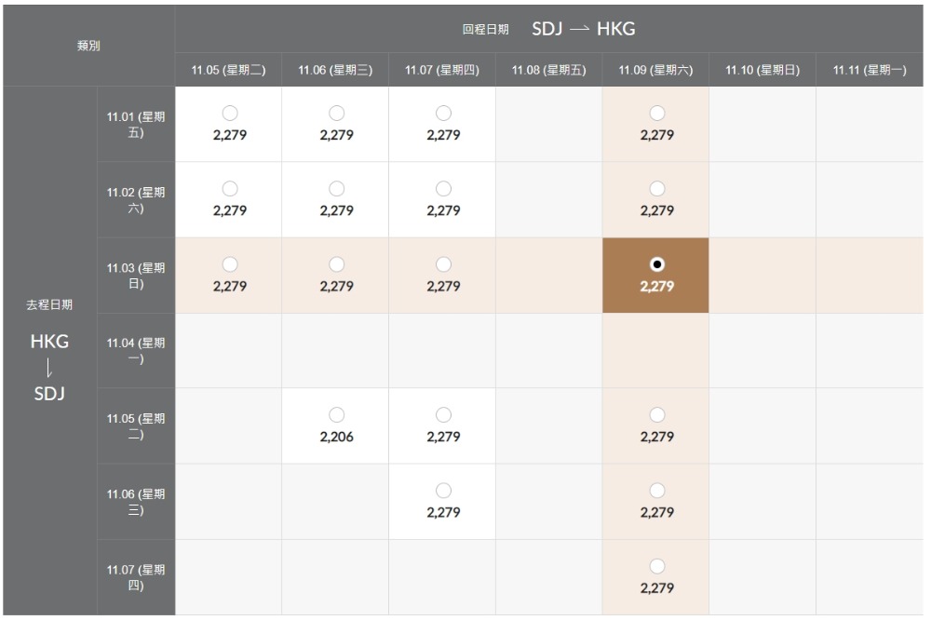Select 11.05 departure with 11.09 return fare
Image resolution: width=931 pixels, height=620 pixels.
pyautogui.click(x=656, y=415)
